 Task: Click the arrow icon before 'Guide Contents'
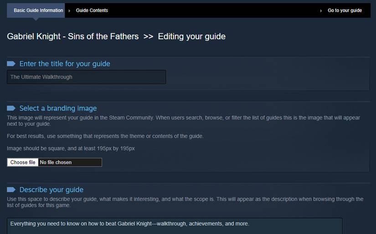click(69, 10)
